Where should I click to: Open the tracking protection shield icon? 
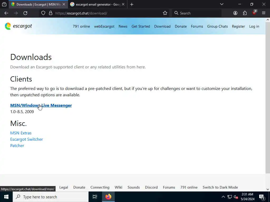[43, 13]
